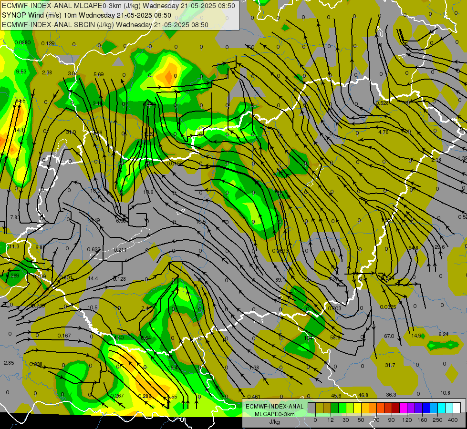Click the 46.8 value on the map
467x429 pixels.
363,395
